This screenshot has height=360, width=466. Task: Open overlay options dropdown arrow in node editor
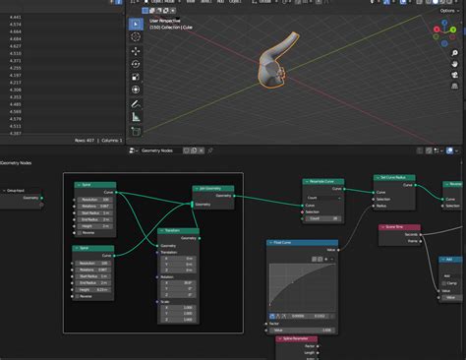[x=456, y=150]
